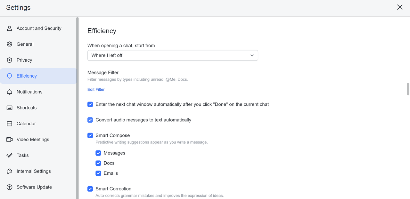Click the Account and Security person icon
The width and height of the screenshot is (410, 199).
(10, 28)
